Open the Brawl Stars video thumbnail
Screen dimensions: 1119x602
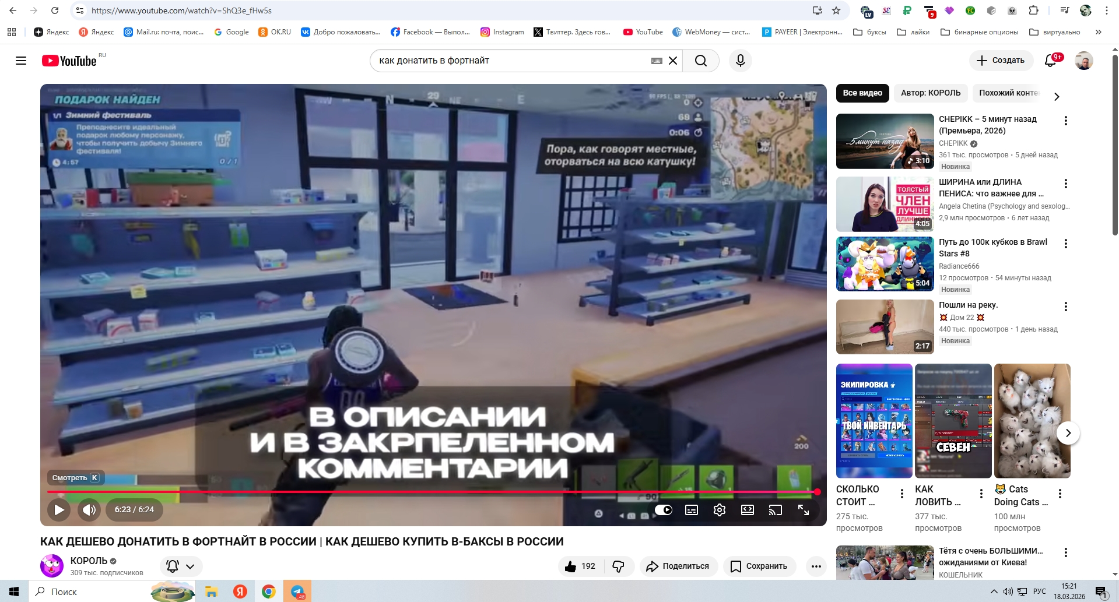pyautogui.click(x=885, y=264)
